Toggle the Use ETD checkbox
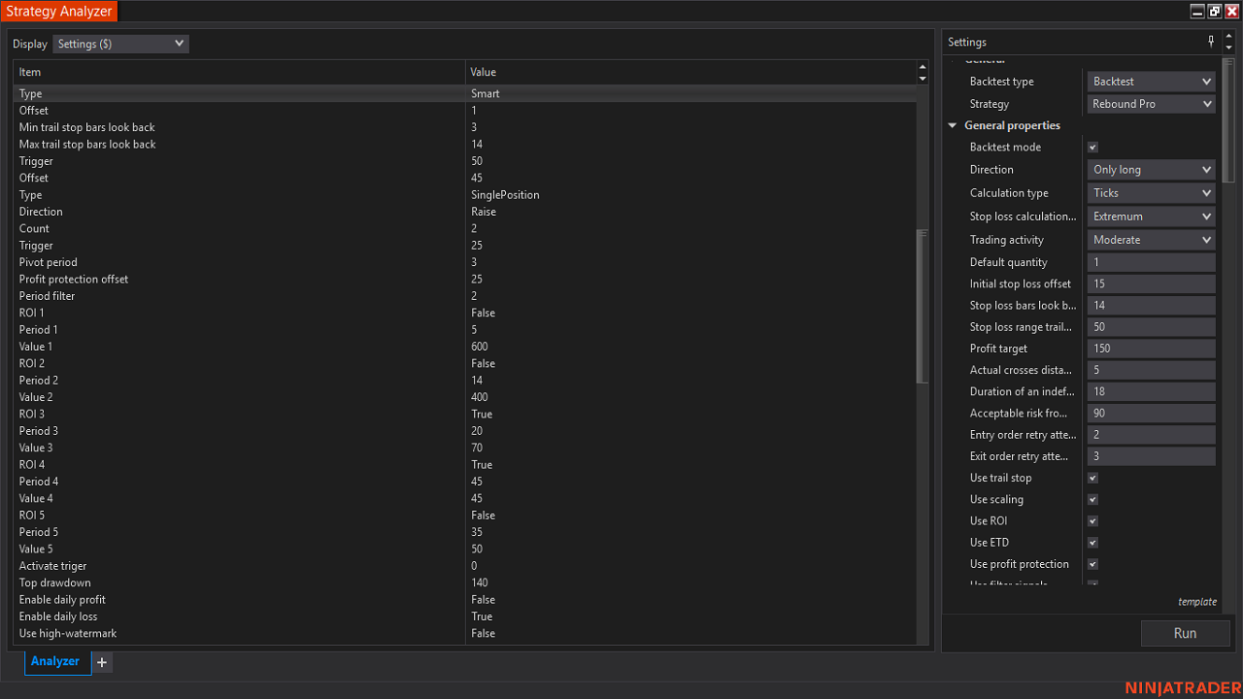This screenshot has width=1243, height=699. pyautogui.click(x=1092, y=543)
